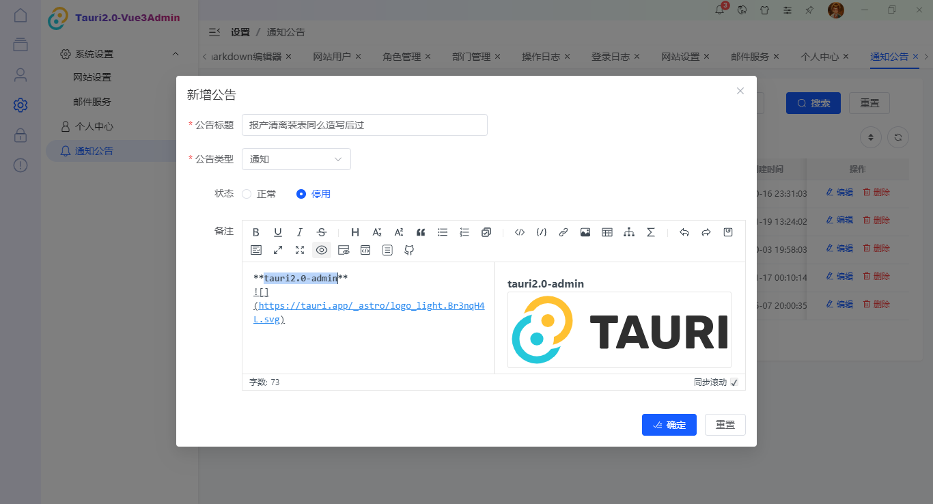Select the 正常 status radio button
Screen dimensions: 933x504
click(x=245, y=193)
